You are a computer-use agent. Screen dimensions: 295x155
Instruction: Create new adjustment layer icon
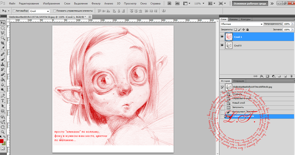click(274, 76)
